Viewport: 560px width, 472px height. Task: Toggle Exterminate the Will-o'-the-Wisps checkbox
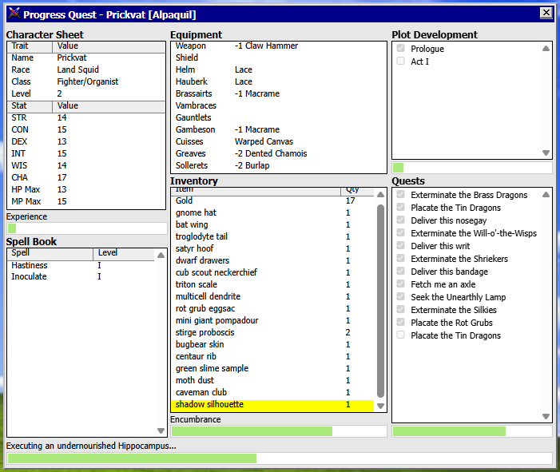tap(401, 232)
